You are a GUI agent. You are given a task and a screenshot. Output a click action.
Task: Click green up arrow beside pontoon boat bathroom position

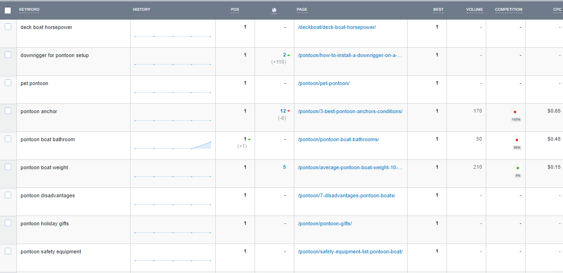click(x=249, y=139)
